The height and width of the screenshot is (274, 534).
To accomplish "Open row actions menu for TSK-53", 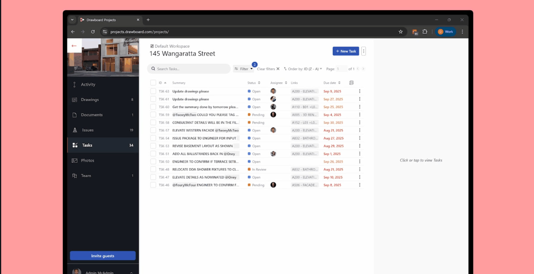I will tap(360, 146).
